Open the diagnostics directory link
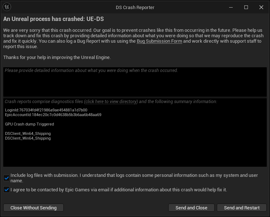Screen dimensions: 270x217 click(x=111, y=102)
